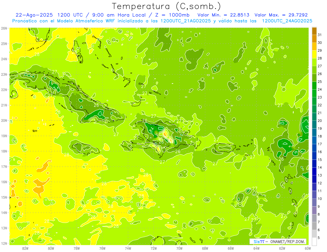The image size is (327, 252).
Task: Click "Valor Min. = 22.8513" in the header
Action: point(224,15)
